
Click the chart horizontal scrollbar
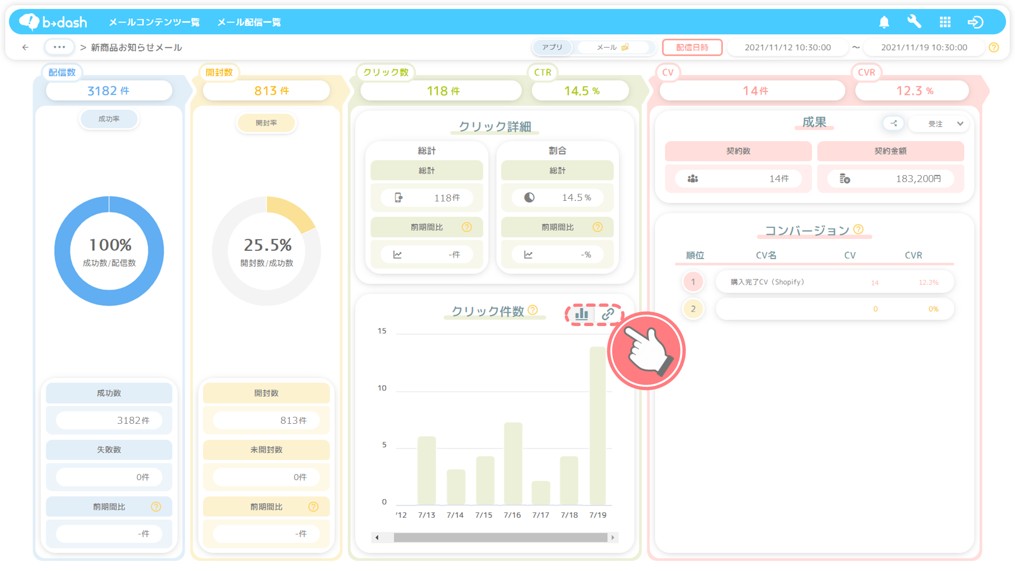(x=499, y=537)
